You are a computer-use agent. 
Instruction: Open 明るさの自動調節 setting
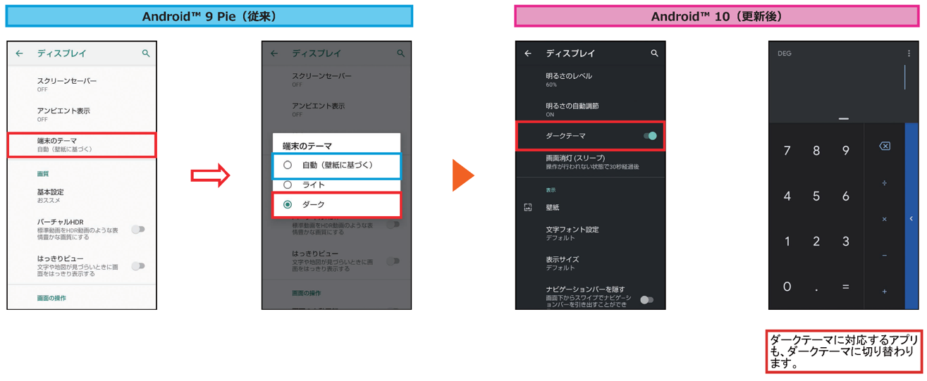pos(591,109)
